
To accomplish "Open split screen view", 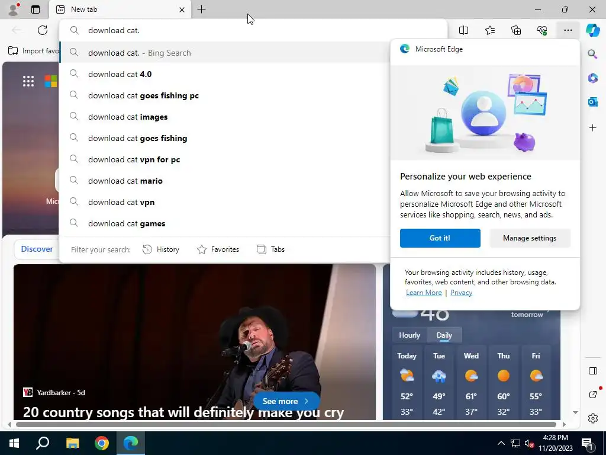I will tap(463, 30).
